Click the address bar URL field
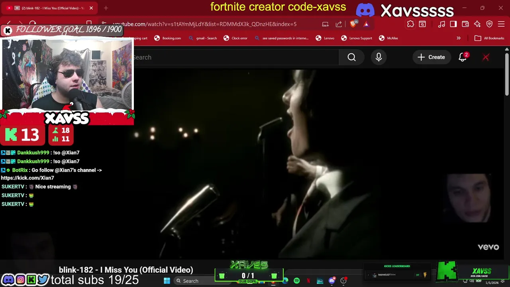Viewport: 510px width, 287px height. (205, 24)
